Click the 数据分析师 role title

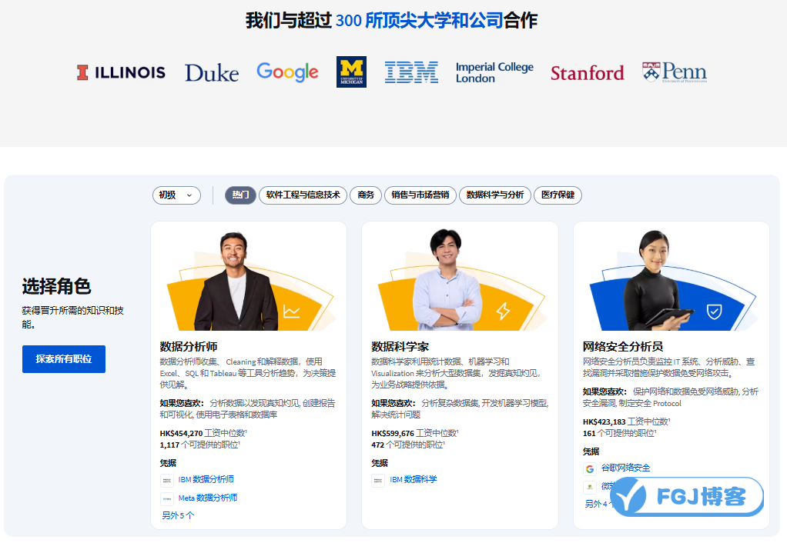tap(189, 346)
